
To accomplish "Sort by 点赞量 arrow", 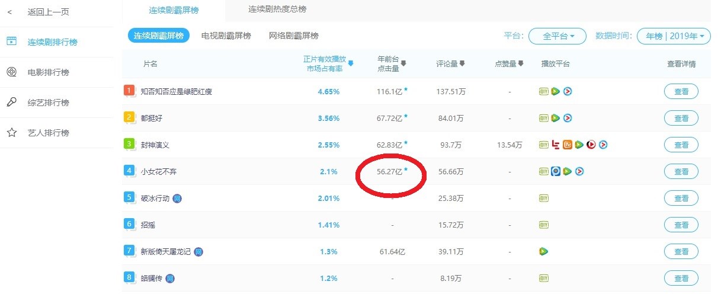I will coord(521,63).
